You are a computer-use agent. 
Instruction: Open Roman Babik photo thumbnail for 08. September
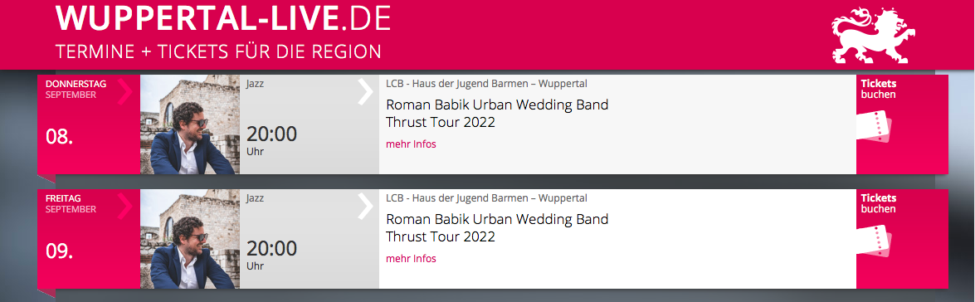[190, 124]
